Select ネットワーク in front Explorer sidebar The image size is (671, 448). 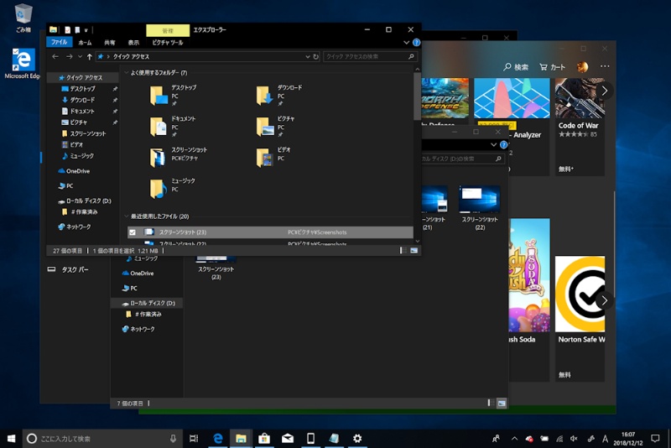tap(74, 227)
